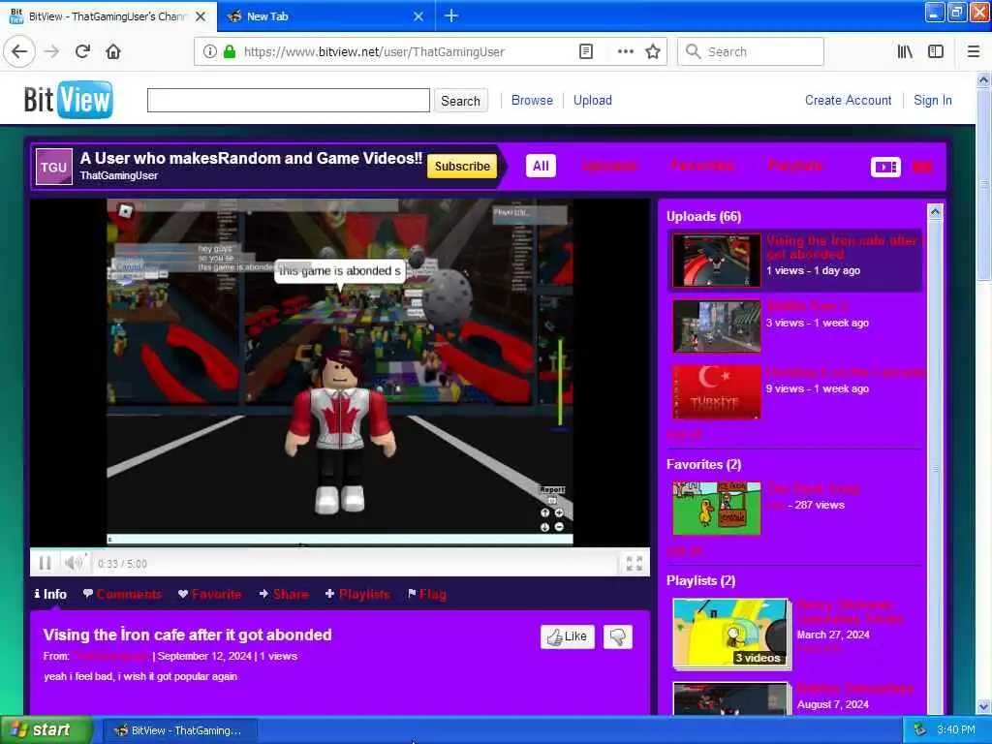Viewport: 992px width, 744px height.
Task: Open the Windows Start menu
Action: (46, 729)
